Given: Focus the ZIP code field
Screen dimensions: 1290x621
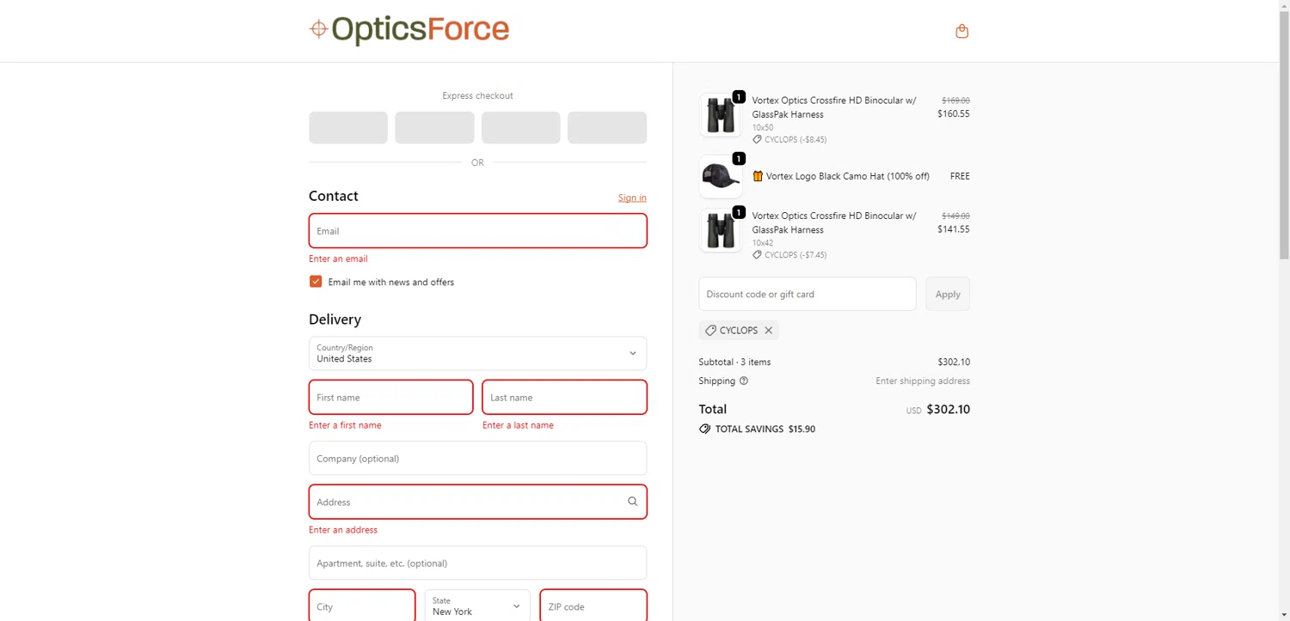Looking at the screenshot, I should point(593,606).
